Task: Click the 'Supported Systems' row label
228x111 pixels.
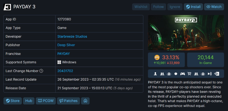Action: 21,62
